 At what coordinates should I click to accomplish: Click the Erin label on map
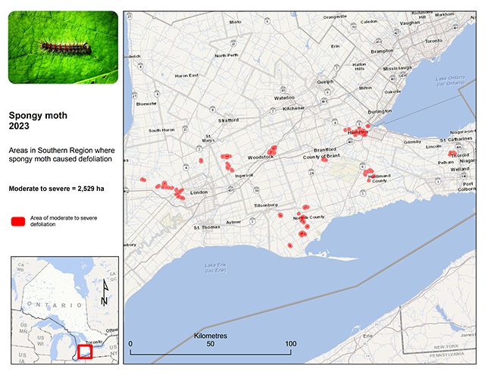[335, 46]
